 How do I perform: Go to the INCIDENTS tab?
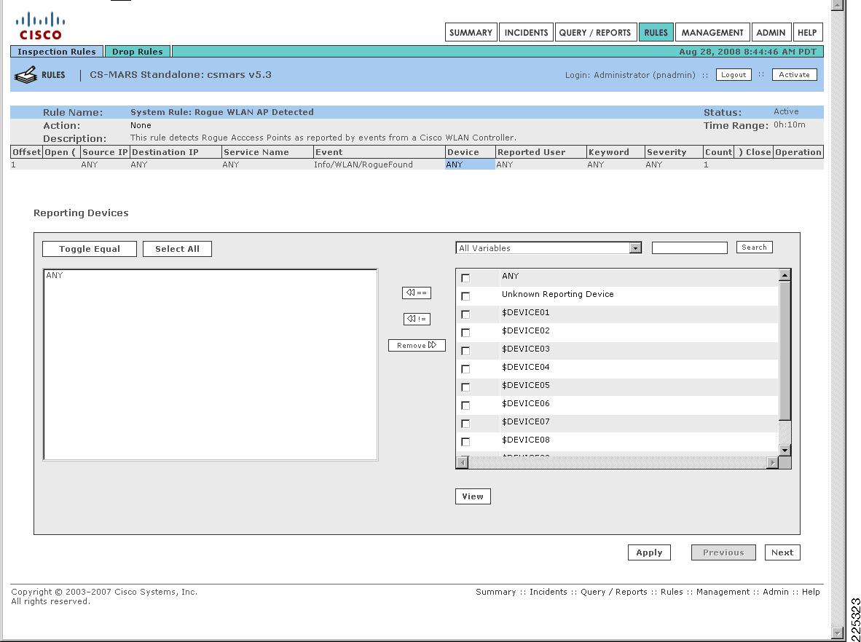pyautogui.click(x=526, y=32)
